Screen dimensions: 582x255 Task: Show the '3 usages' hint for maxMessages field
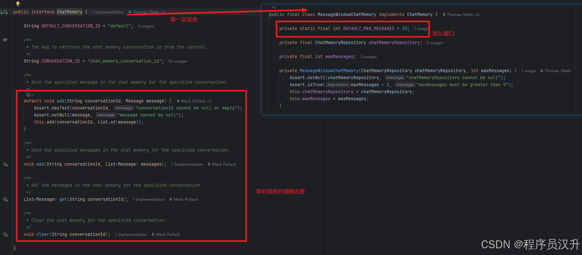pos(368,57)
